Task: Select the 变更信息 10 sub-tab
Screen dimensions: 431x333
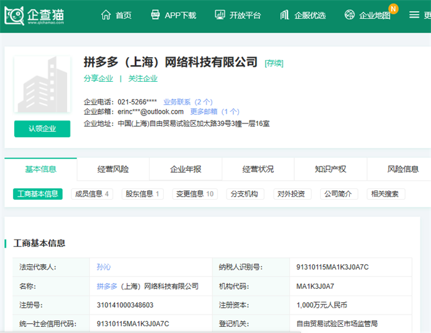Action: pyautogui.click(x=195, y=194)
